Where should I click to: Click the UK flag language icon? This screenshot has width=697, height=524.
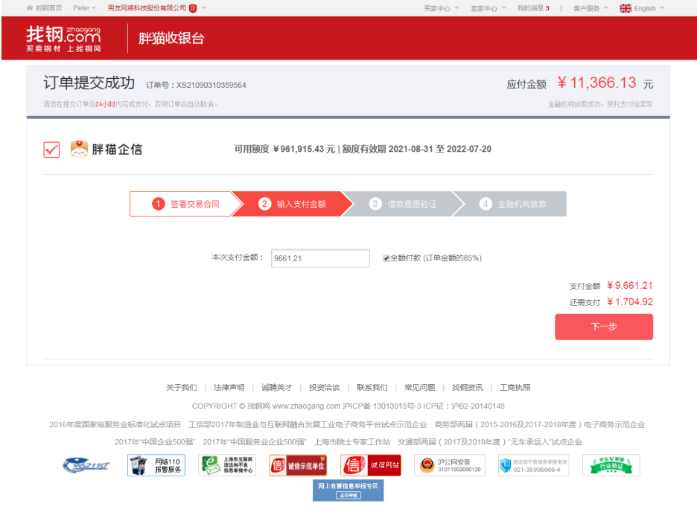click(626, 8)
